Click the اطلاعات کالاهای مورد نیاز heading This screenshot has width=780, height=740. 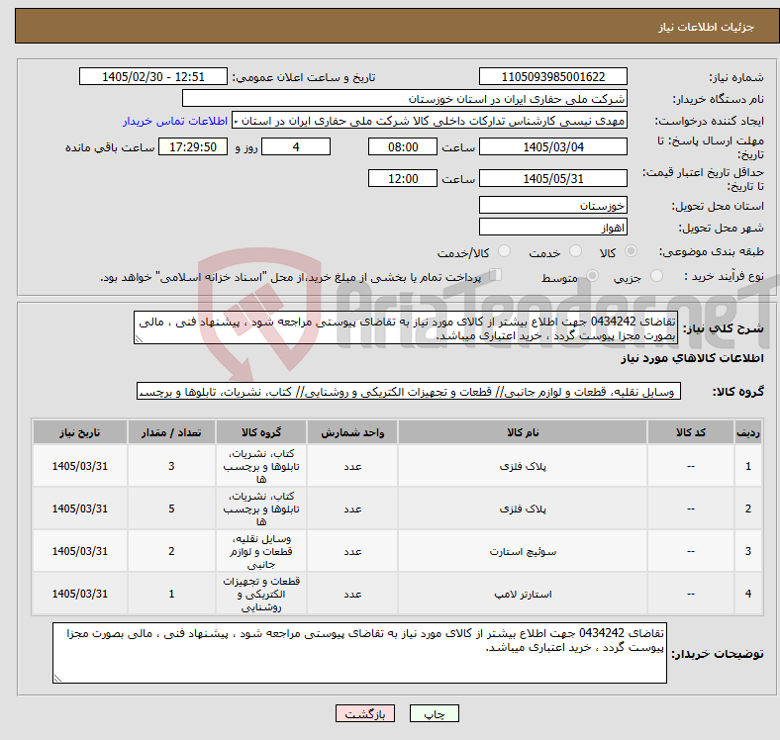coord(692,358)
